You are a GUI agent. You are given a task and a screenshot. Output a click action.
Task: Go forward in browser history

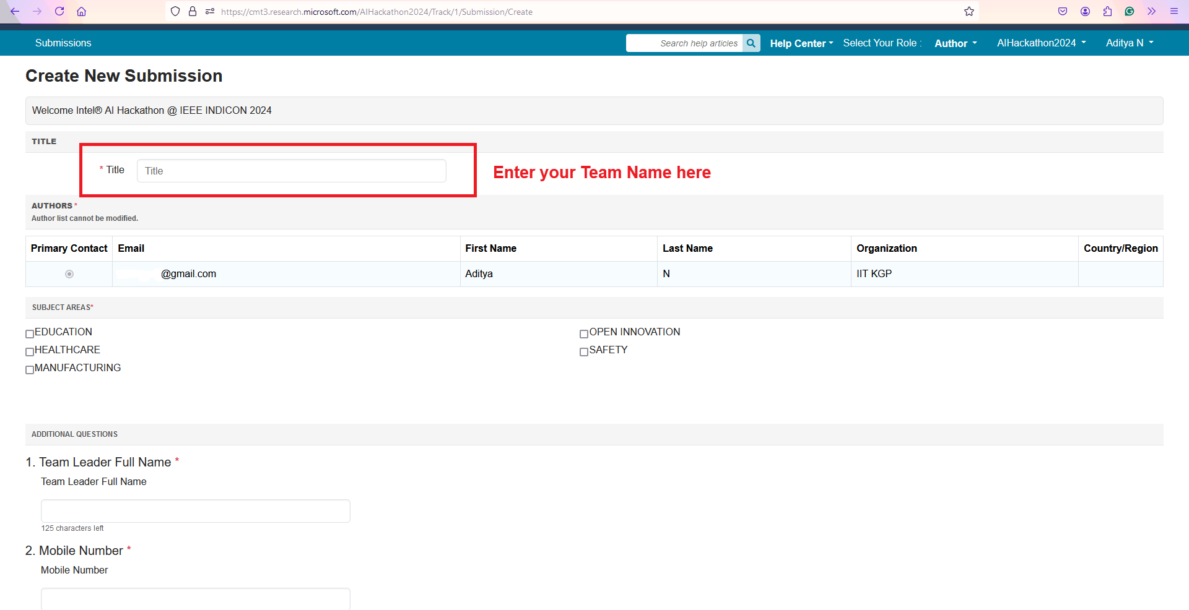[37, 11]
